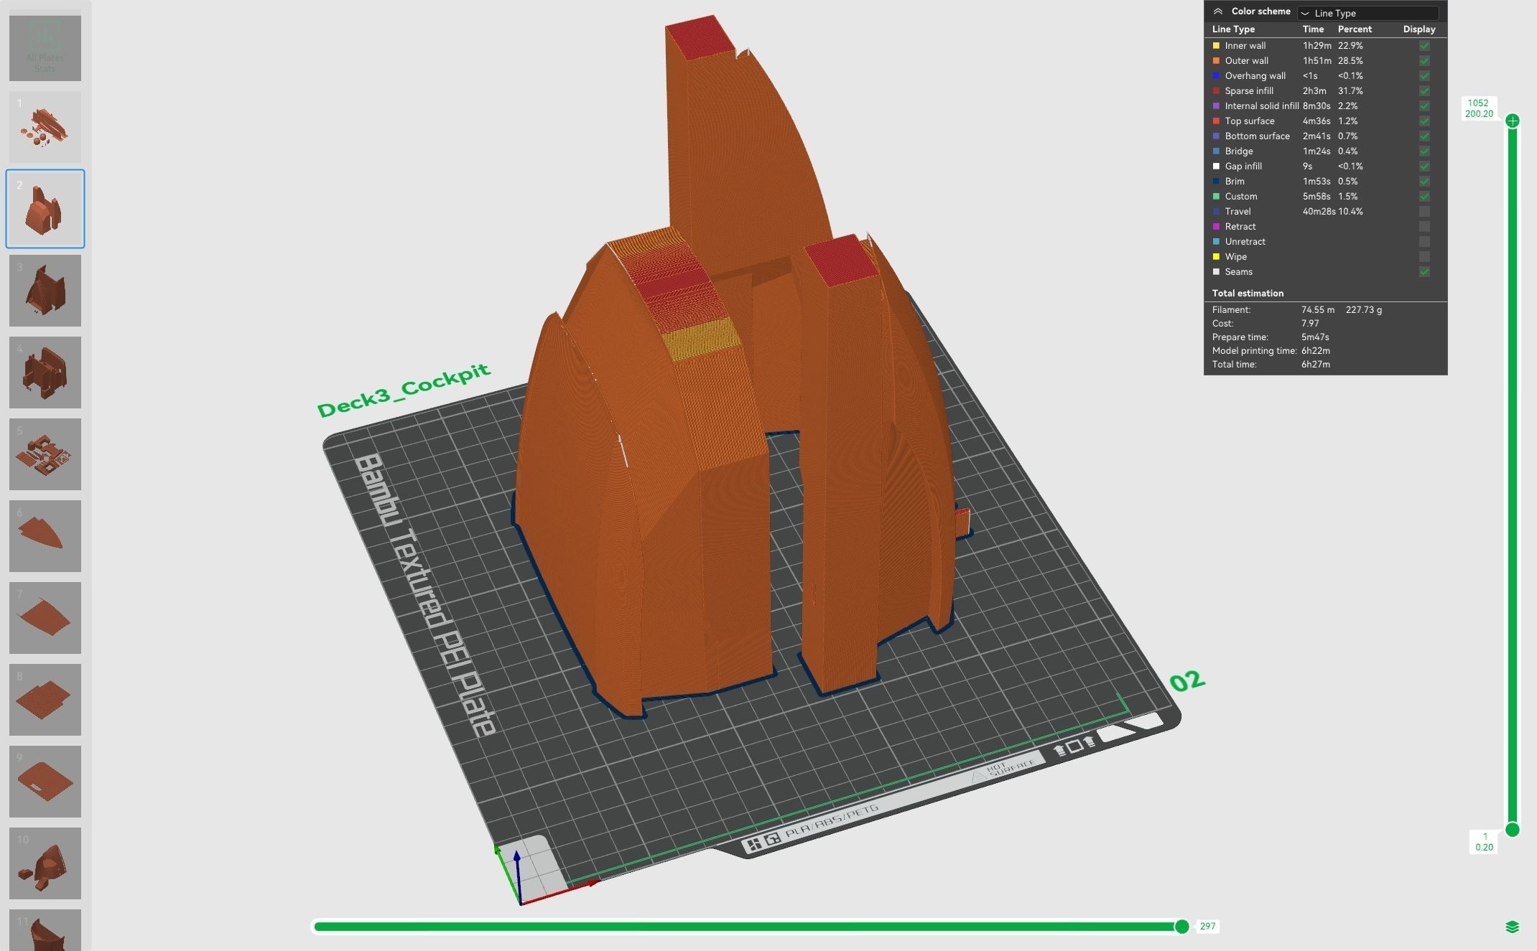This screenshot has height=951, width=1537.
Task: Open the Color scheme Line Type dropdown
Action: [x=1367, y=13]
